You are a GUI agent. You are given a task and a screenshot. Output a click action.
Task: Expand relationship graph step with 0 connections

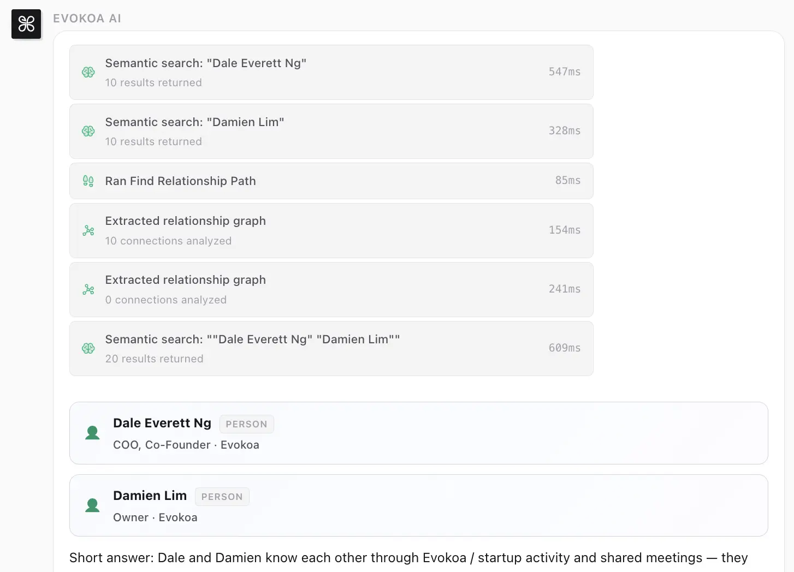[331, 289]
